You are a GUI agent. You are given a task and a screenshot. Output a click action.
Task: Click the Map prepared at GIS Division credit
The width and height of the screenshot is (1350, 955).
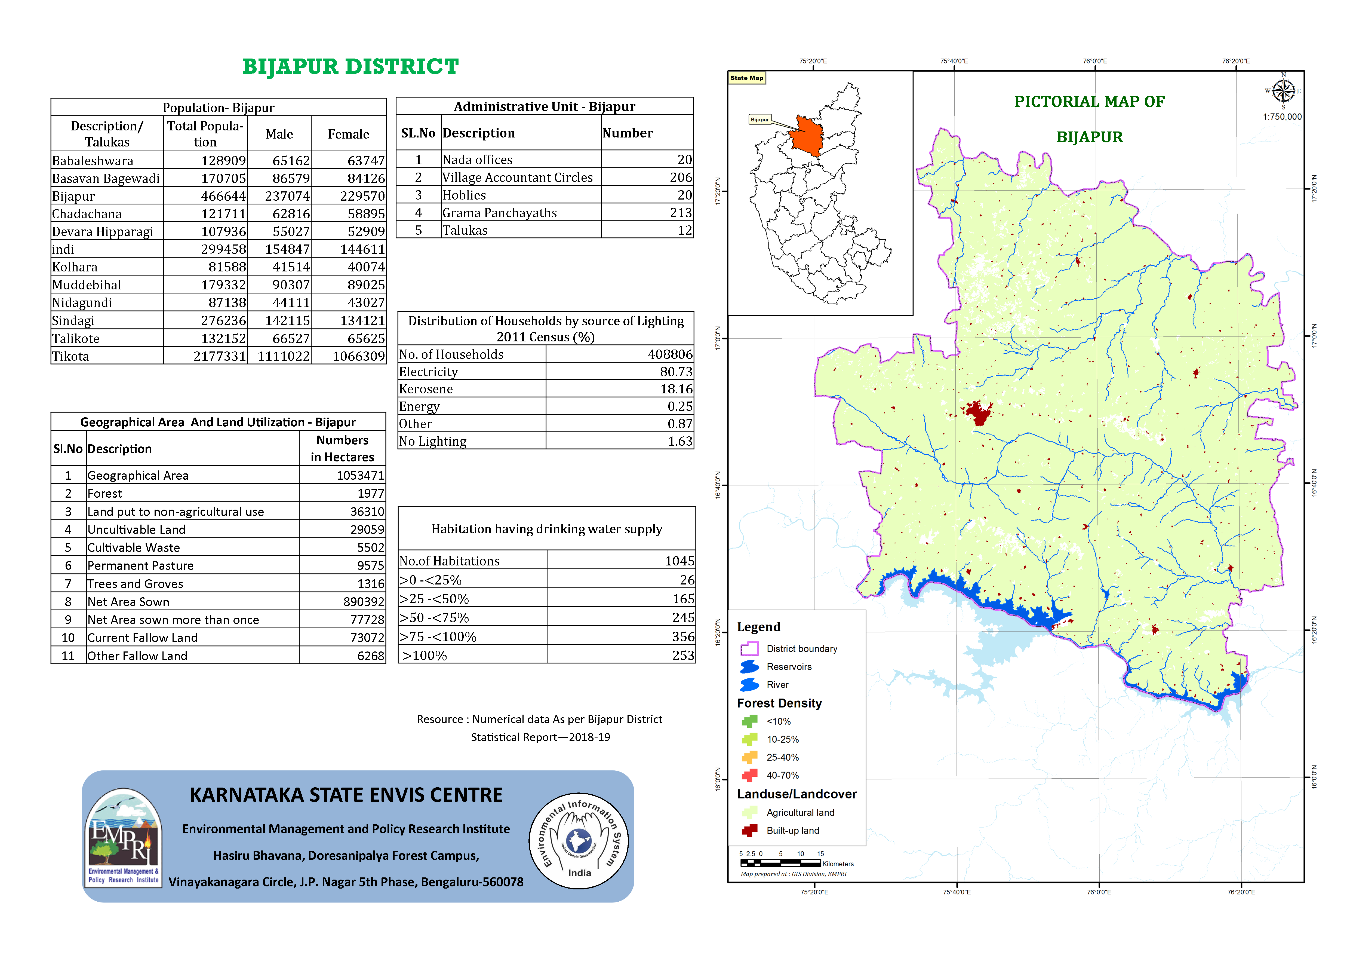pos(793,874)
